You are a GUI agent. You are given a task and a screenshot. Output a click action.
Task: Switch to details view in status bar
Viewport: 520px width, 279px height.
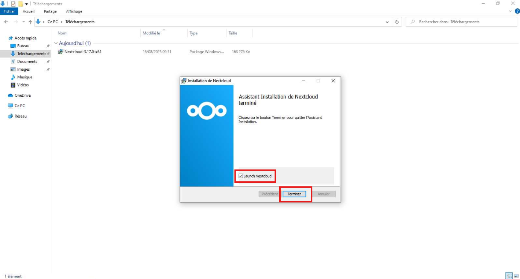pyautogui.click(x=509, y=276)
